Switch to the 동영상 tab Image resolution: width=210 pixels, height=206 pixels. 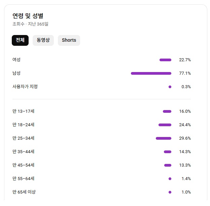coord(43,40)
